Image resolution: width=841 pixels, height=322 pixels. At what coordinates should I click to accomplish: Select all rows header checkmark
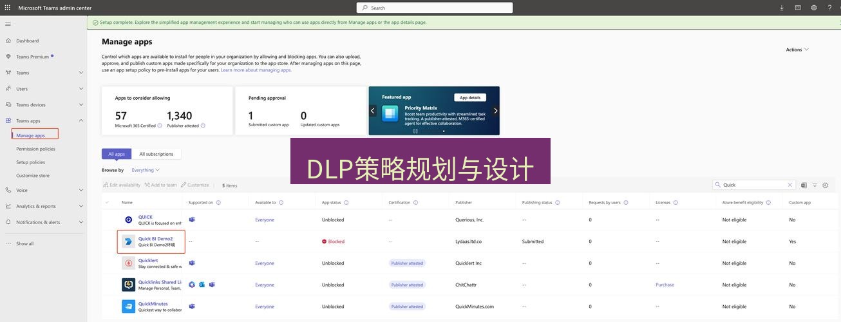tap(107, 202)
